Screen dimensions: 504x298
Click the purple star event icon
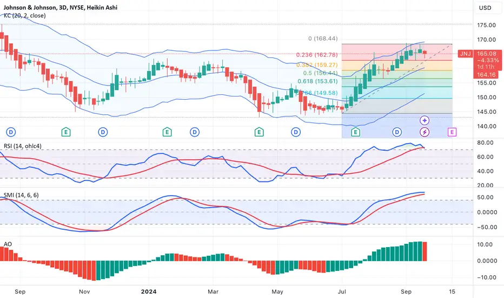425,120
